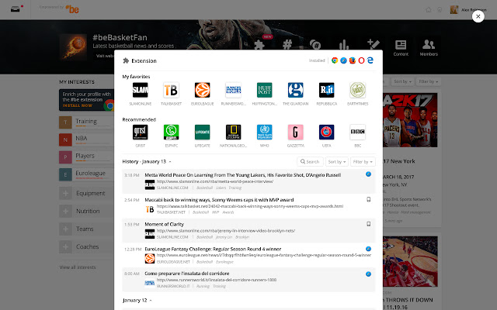Click View all interests link

(78, 267)
